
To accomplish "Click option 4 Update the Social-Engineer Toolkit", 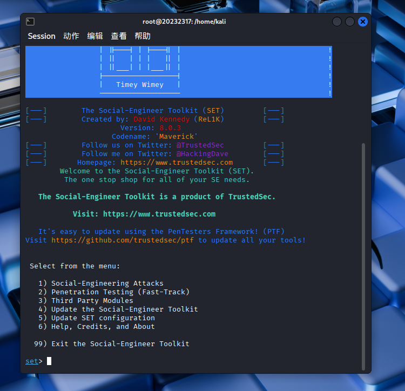I will point(118,309).
